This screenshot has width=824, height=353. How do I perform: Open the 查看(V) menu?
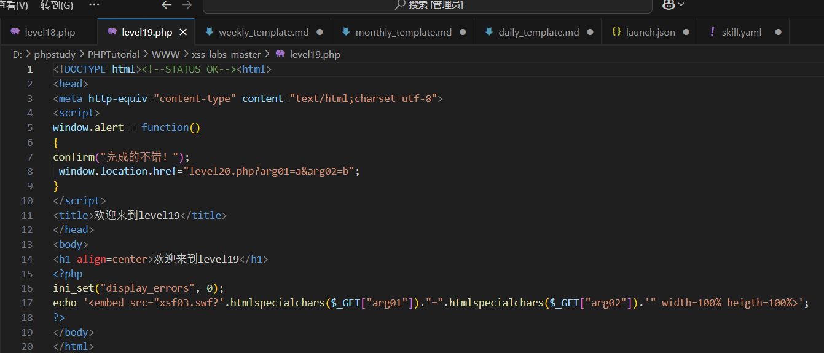click(14, 5)
